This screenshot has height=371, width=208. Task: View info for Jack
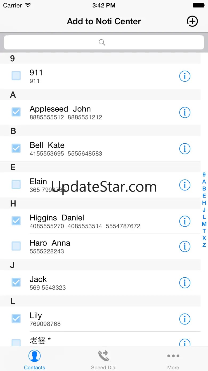(185, 283)
